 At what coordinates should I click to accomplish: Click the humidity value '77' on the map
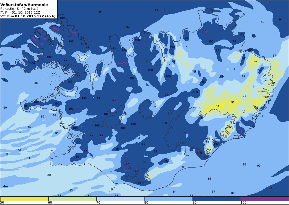point(244,96)
